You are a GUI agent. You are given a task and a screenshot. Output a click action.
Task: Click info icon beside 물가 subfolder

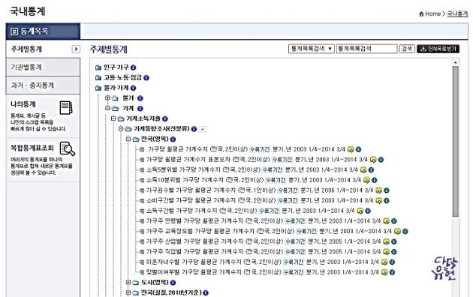(x=140, y=98)
